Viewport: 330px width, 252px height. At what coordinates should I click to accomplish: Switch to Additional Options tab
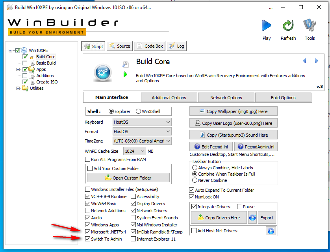[169, 98]
